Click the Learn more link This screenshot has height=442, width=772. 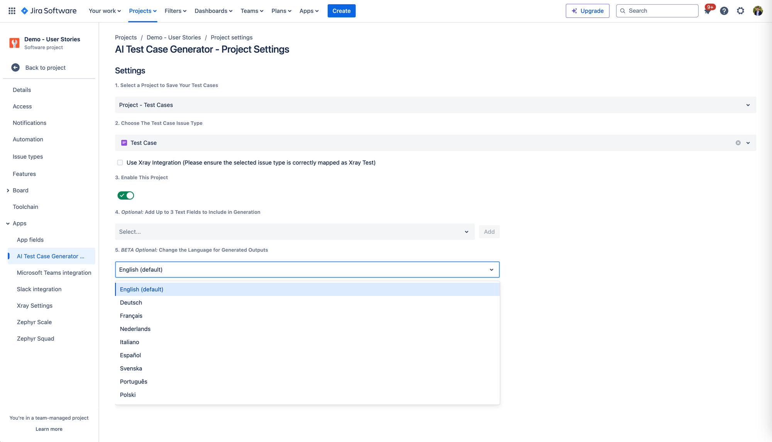point(49,429)
